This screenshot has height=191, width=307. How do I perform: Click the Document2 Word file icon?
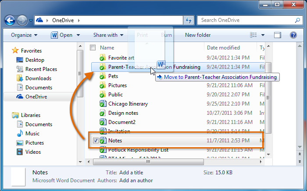103,122
